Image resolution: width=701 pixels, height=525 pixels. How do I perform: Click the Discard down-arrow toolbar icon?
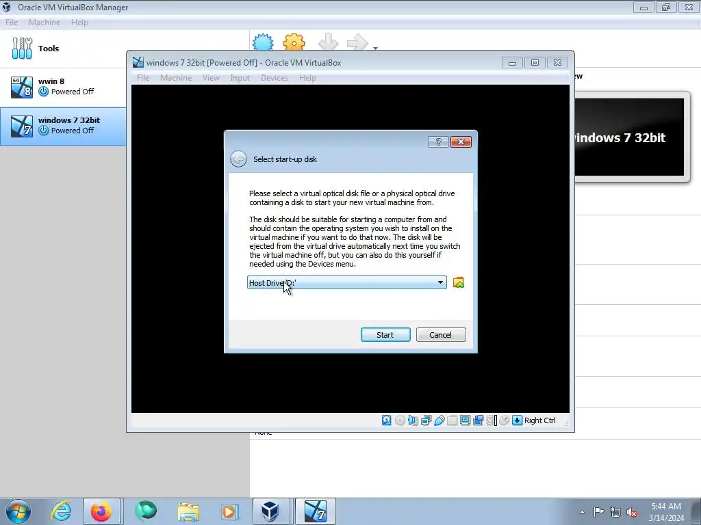328,42
